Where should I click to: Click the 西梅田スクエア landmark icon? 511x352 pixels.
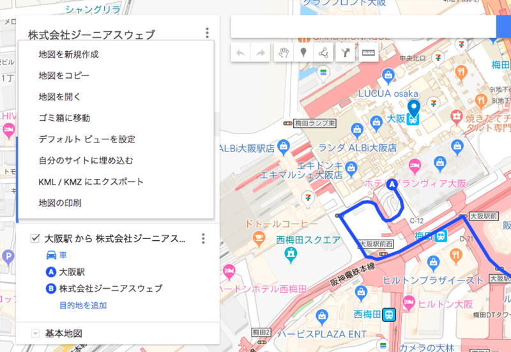(291, 254)
